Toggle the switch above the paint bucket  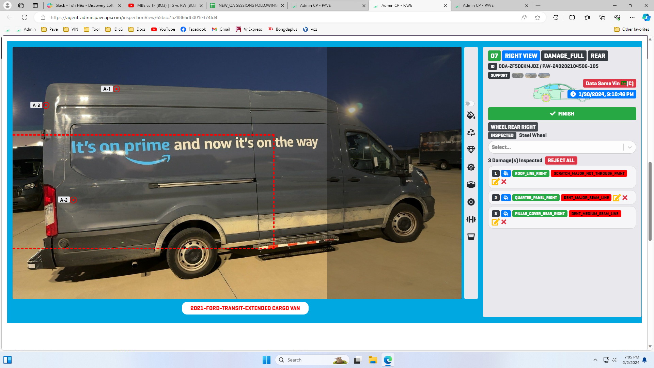tap(469, 104)
